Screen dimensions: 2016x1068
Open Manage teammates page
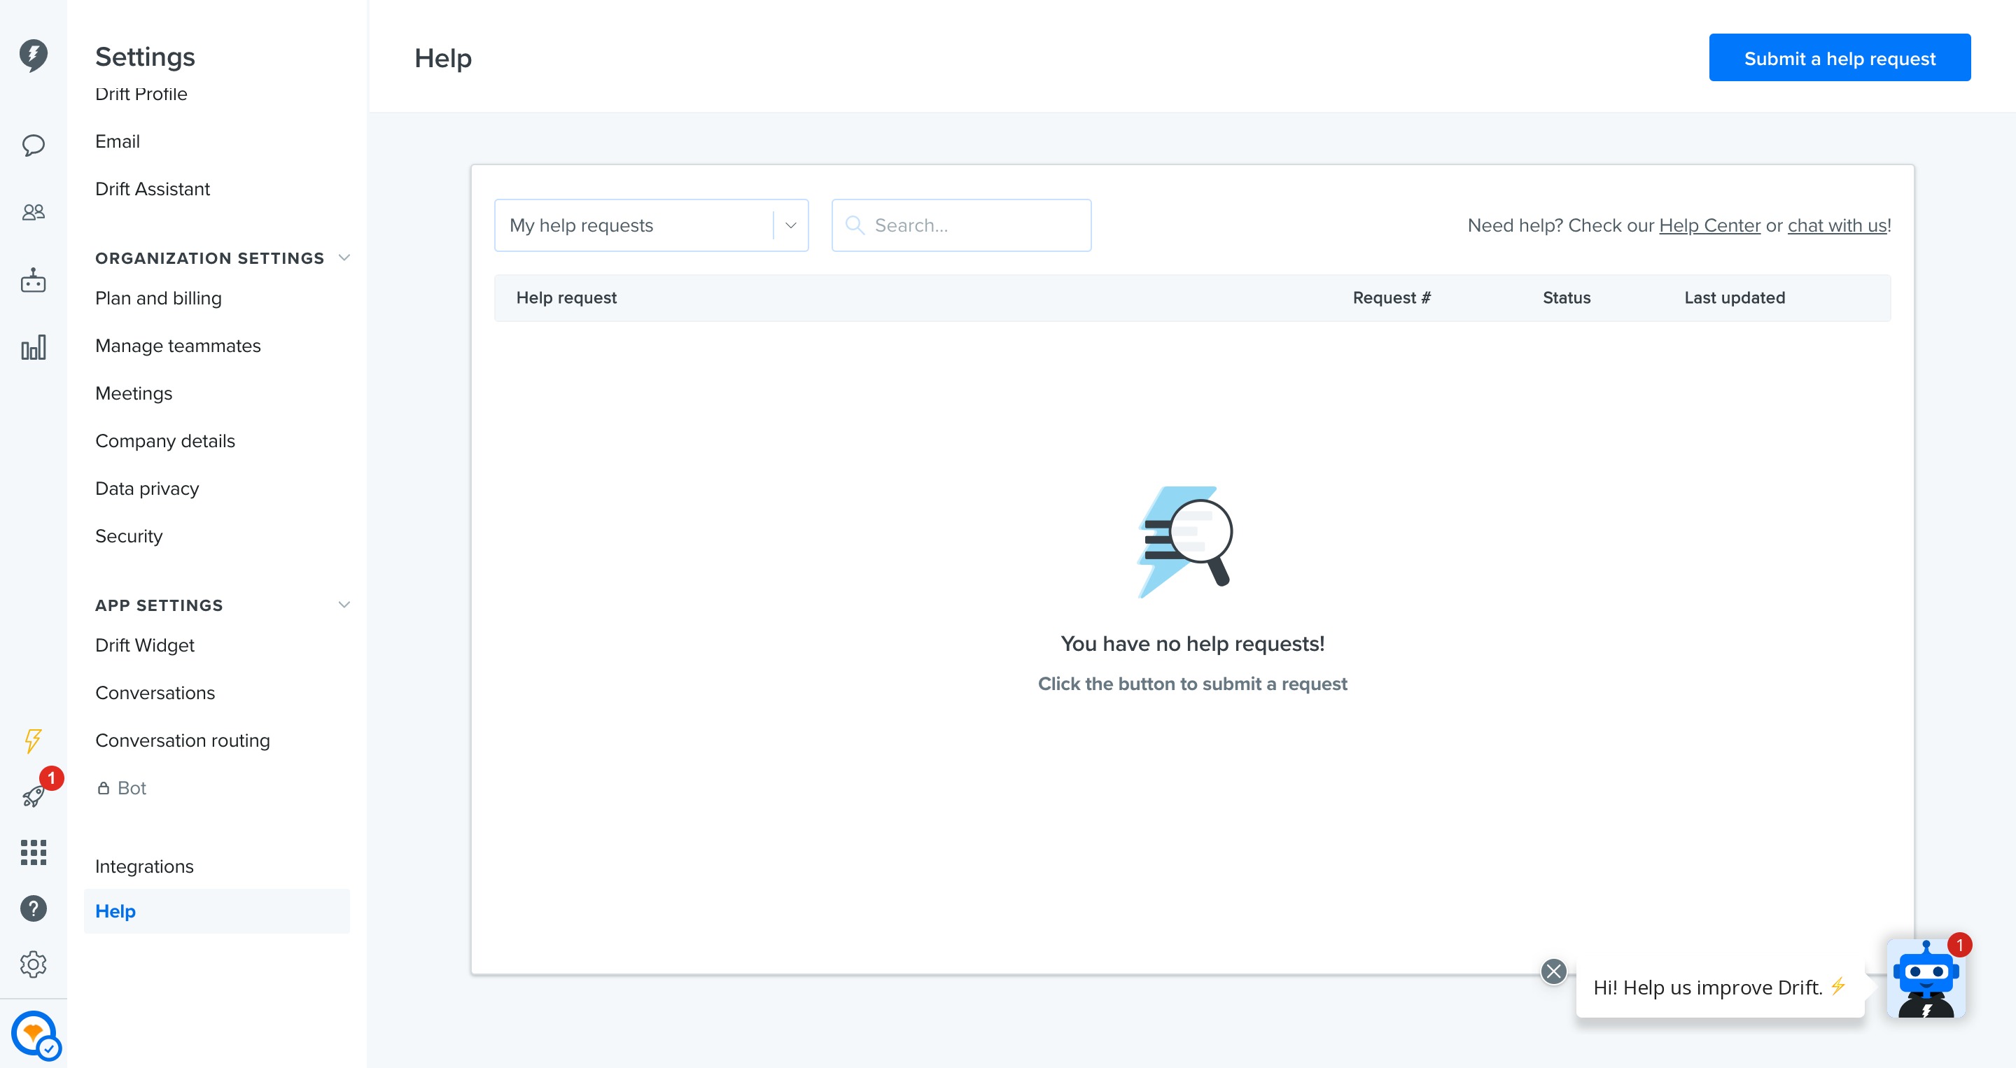(x=178, y=346)
